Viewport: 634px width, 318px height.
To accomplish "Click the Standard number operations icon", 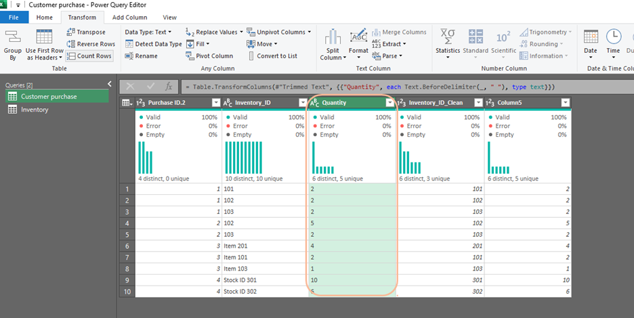I will [475, 37].
